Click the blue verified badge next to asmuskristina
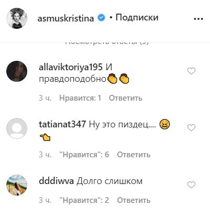 (101, 18)
